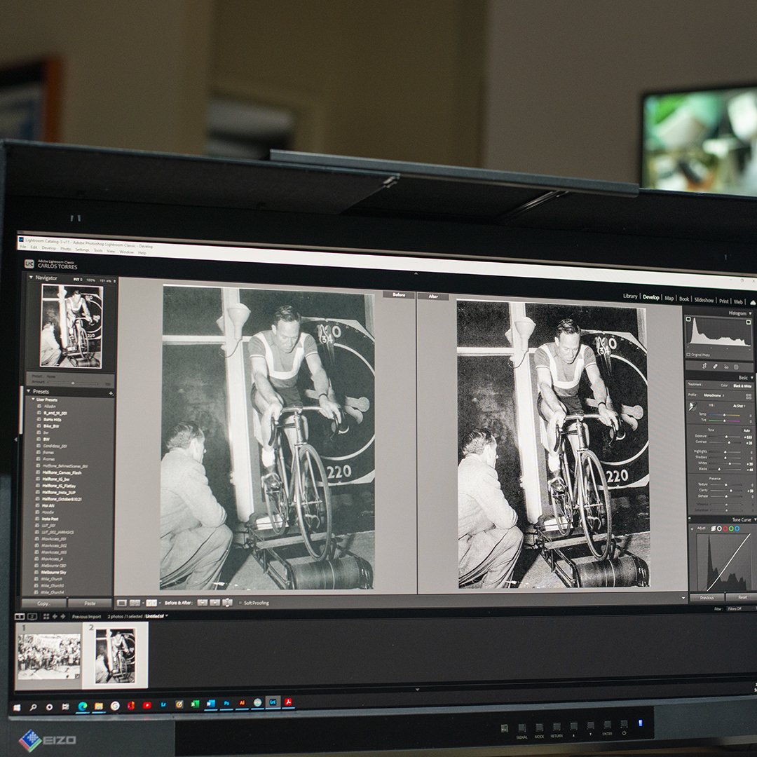Click the Lrc identity plate logo

click(29, 264)
